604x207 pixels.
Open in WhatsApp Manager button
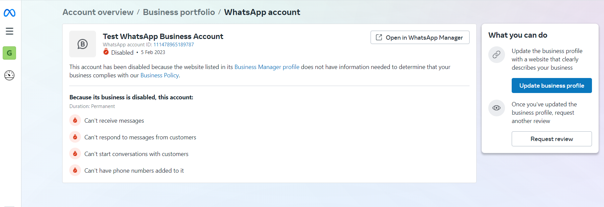tap(420, 37)
